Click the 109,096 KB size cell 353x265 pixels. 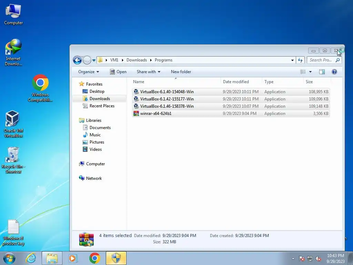[x=318, y=99]
